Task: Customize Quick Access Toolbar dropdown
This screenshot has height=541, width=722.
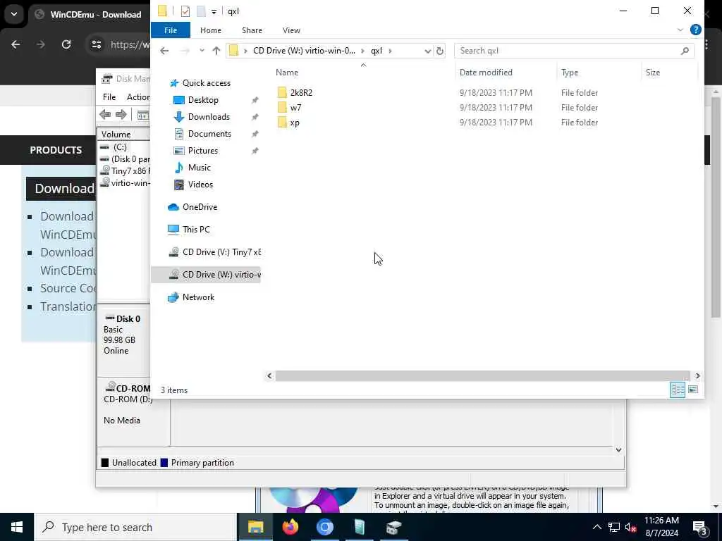Action: [214, 11]
